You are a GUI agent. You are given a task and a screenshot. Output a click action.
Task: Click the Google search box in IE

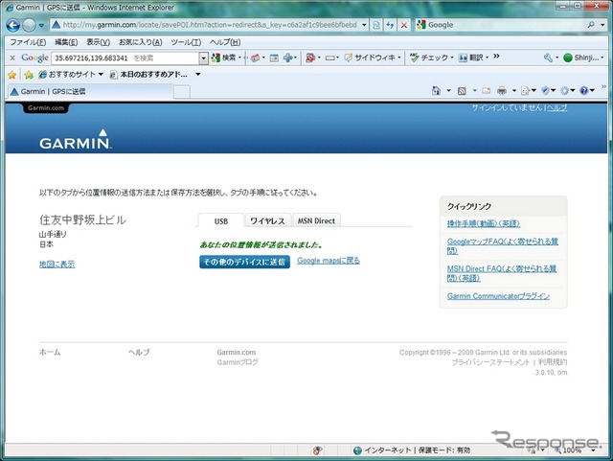point(500,25)
